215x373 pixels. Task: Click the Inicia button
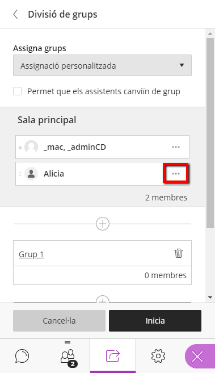(155, 321)
